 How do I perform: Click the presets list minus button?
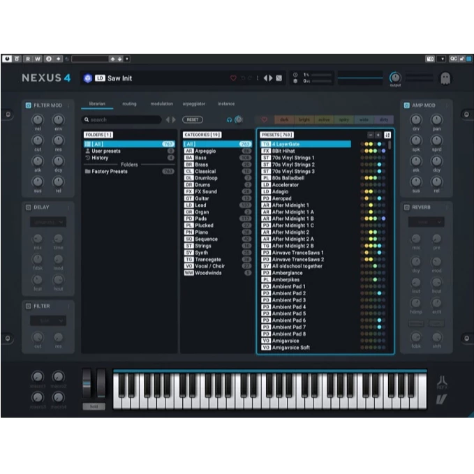[371, 135]
